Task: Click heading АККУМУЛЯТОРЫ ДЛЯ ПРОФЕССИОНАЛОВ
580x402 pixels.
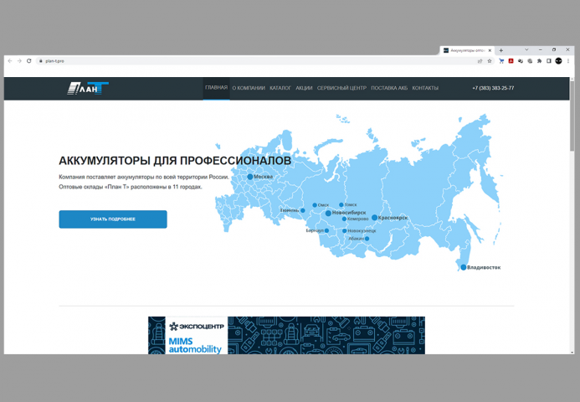Action: coord(175,161)
